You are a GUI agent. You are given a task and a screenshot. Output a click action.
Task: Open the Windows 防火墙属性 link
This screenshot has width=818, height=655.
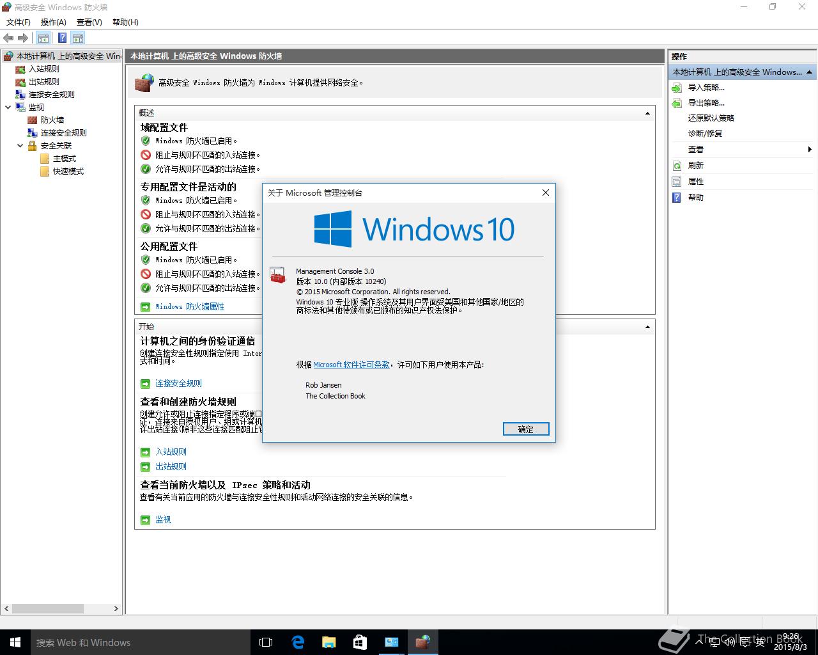click(x=190, y=306)
